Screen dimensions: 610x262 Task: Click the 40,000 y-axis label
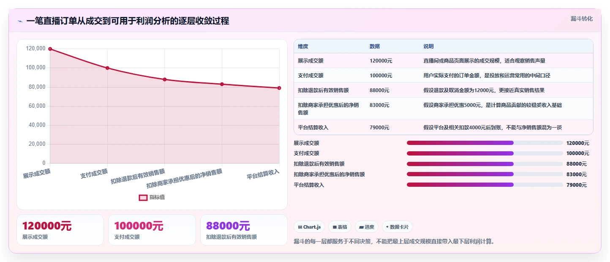click(x=37, y=125)
